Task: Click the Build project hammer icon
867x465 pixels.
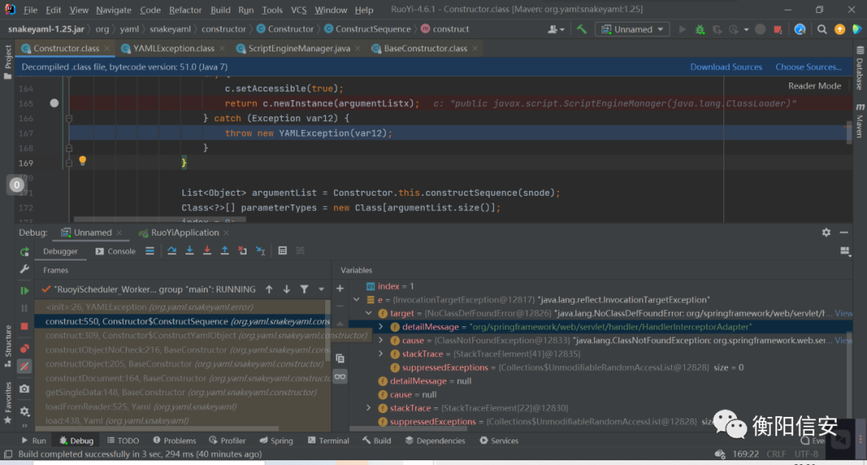Action: point(582,30)
